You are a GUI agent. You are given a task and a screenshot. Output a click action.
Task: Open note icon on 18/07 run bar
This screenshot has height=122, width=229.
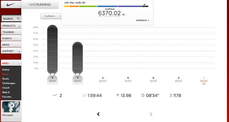pos(52,74)
